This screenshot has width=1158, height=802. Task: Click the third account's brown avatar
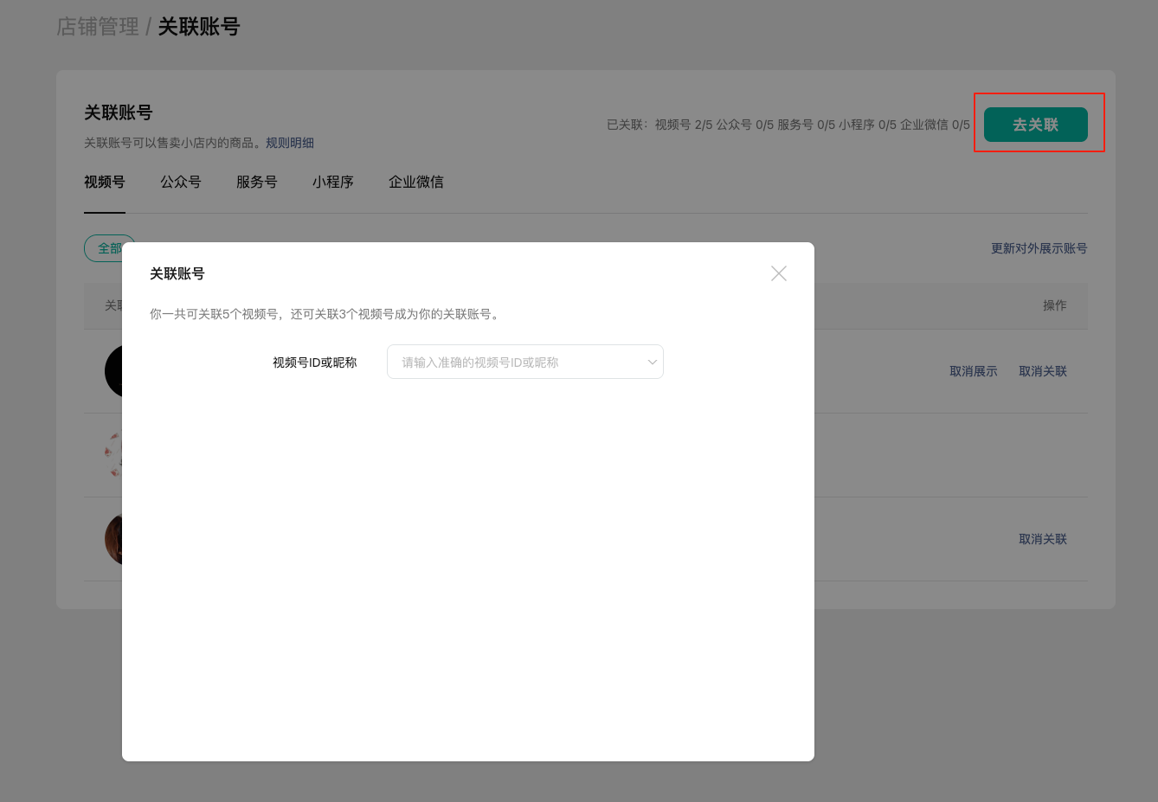pos(113,539)
